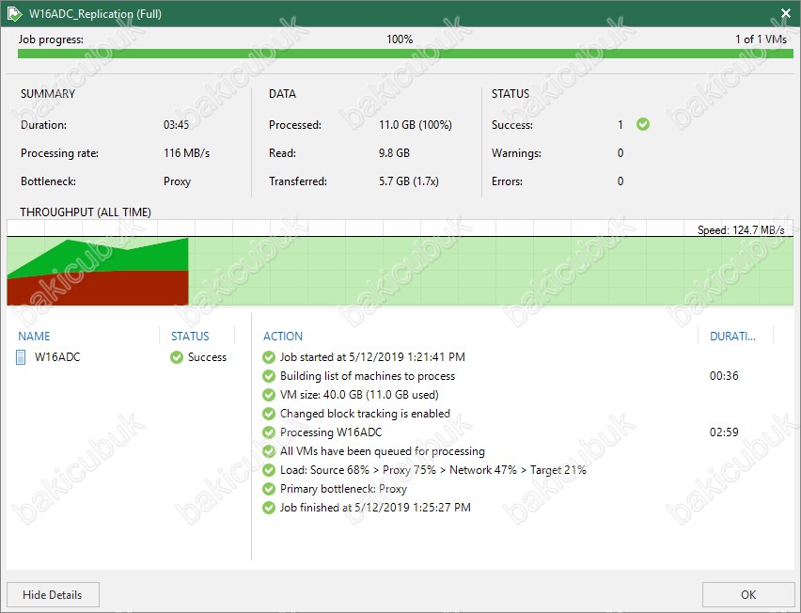Click the checkmark beside Load Source entry
The height and width of the screenshot is (613, 801).
coord(269,470)
